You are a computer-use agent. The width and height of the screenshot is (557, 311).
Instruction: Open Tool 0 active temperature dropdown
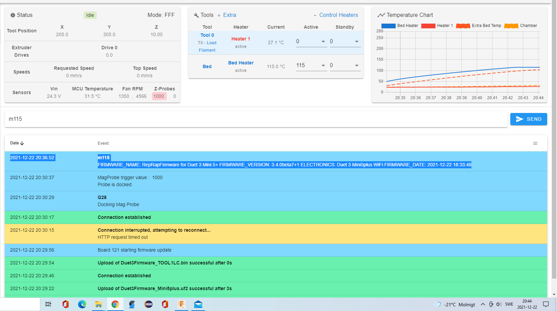[323, 41]
